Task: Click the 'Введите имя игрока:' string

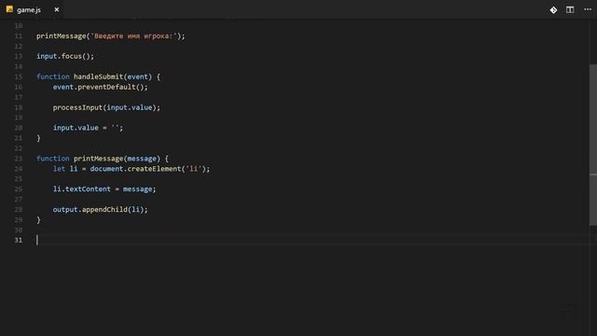Action: click(133, 36)
